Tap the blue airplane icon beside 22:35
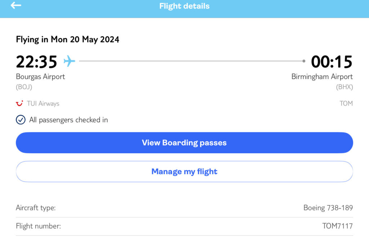 pyautogui.click(x=70, y=61)
